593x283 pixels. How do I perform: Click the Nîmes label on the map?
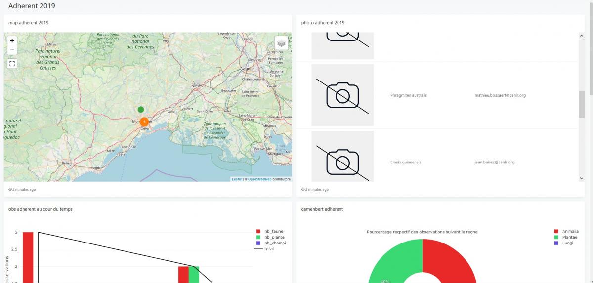click(x=196, y=85)
